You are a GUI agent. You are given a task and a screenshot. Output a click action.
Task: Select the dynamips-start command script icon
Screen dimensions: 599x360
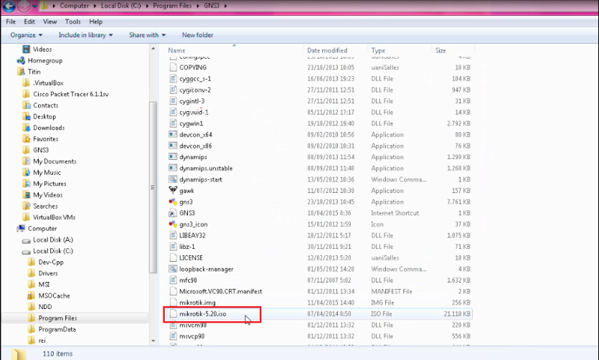[173, 179]
